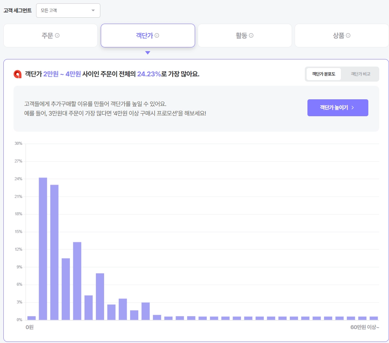Click the info icon next to 객단가
Viewport: 389px width, 343px height.
(157, 35)
